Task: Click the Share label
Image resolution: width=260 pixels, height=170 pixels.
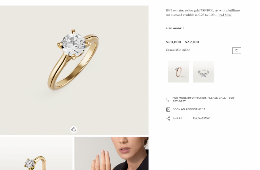Action: (177, 118)
